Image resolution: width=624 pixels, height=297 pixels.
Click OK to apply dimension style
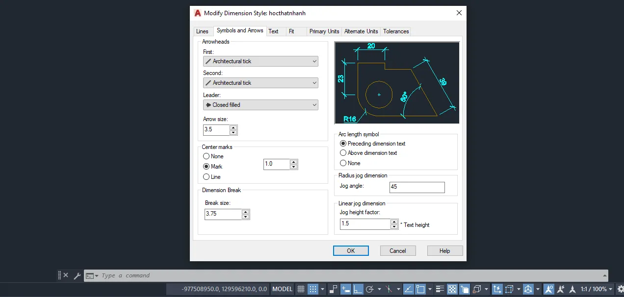pyautogui.click(x=351, y=251)
